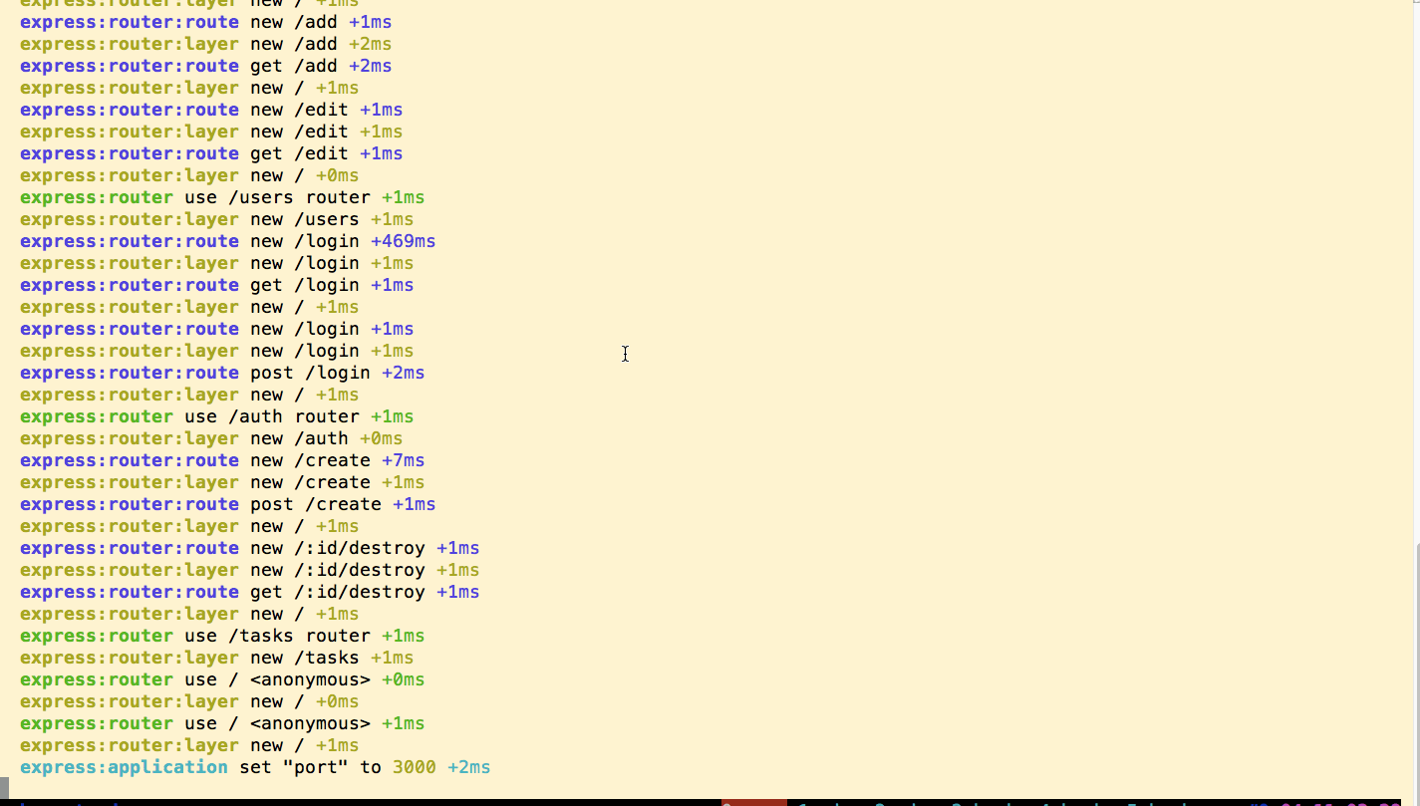
Task: Click the I-beam text cursor in the terminal
Action: click(625, 354)
